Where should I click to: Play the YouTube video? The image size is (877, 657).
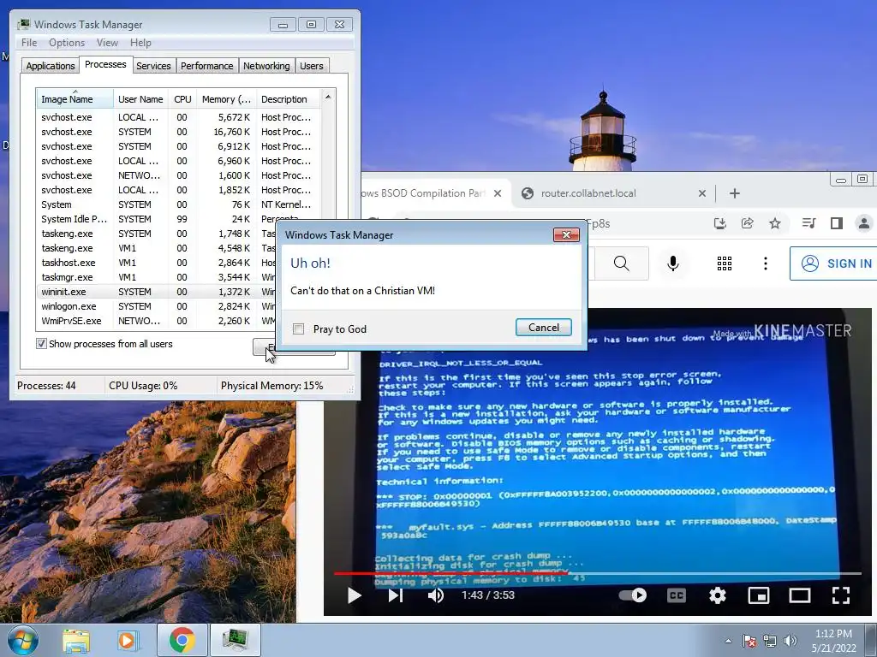pyautogui.click(x=354, y=595)
